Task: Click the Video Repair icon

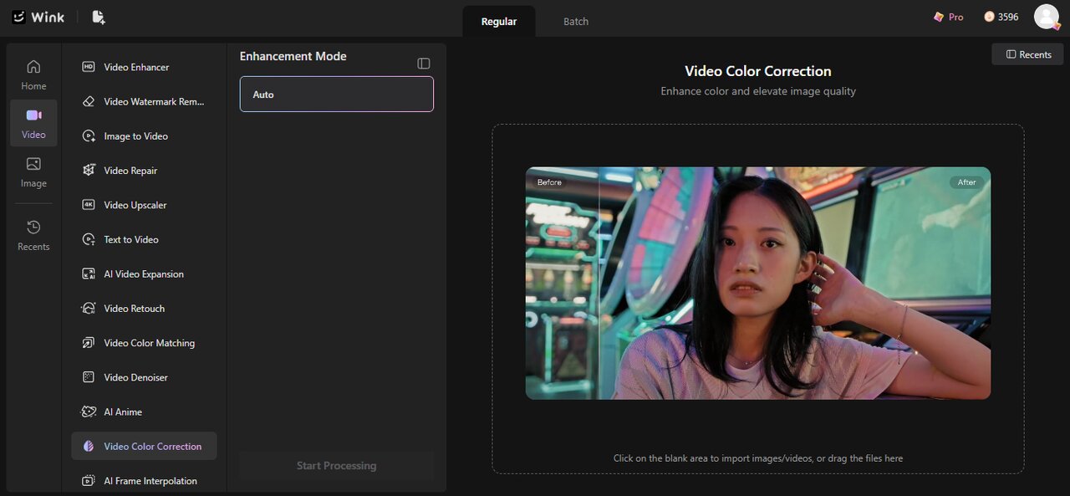Action: (89, 170)
